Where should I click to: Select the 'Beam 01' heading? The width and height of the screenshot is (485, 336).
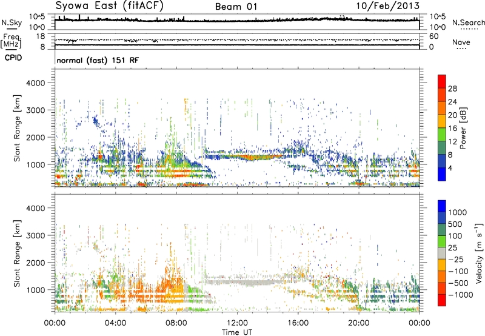click(236, 7)
